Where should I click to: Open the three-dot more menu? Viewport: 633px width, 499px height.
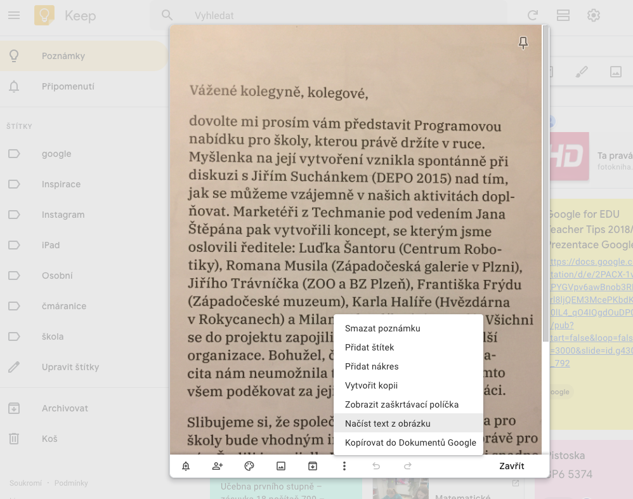pyautogui.click(x=344, y=466)
